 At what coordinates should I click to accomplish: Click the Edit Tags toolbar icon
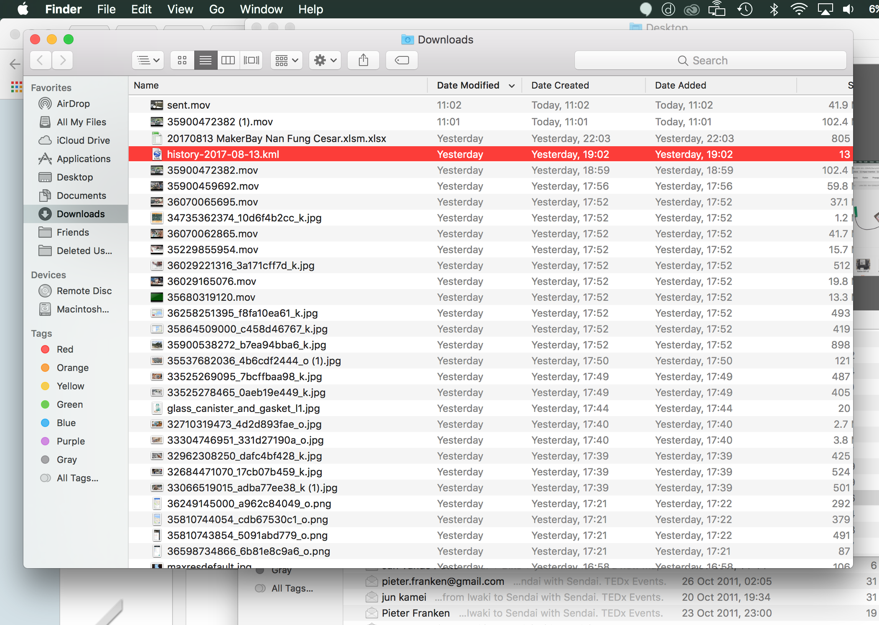pos(401,61)
